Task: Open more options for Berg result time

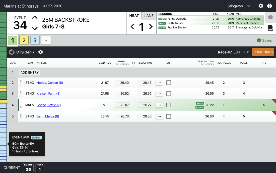Action: coord(159,117)
